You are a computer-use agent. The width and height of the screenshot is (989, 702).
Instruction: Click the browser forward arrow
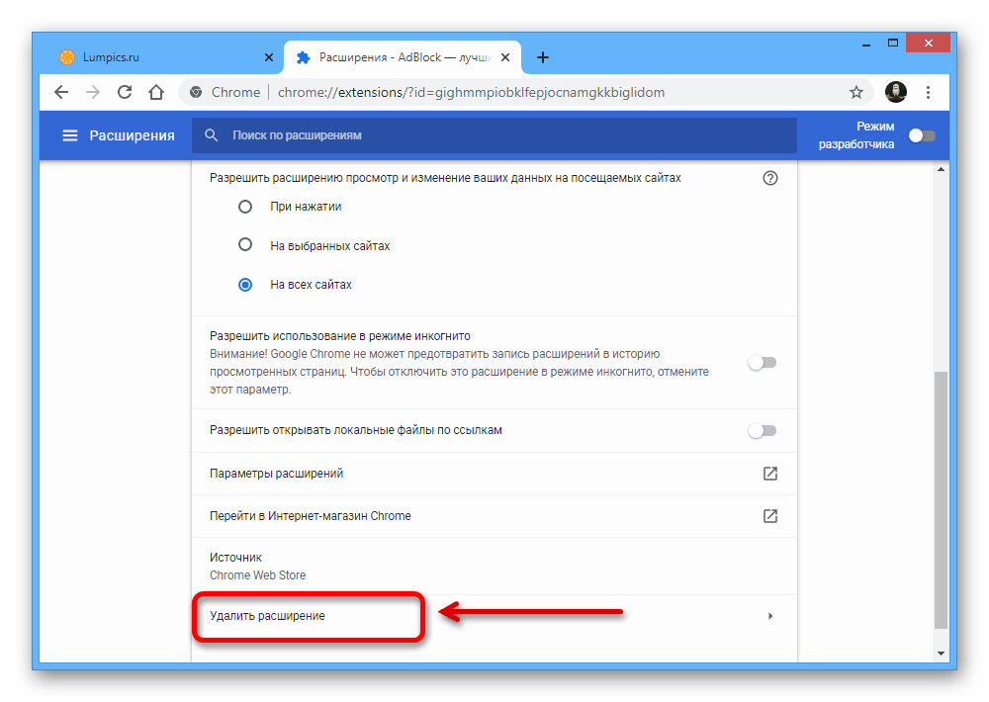click(x=93, y=93)
